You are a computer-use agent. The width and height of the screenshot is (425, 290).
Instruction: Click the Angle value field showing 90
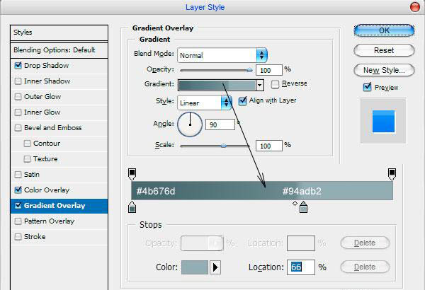tap(220, 124)
